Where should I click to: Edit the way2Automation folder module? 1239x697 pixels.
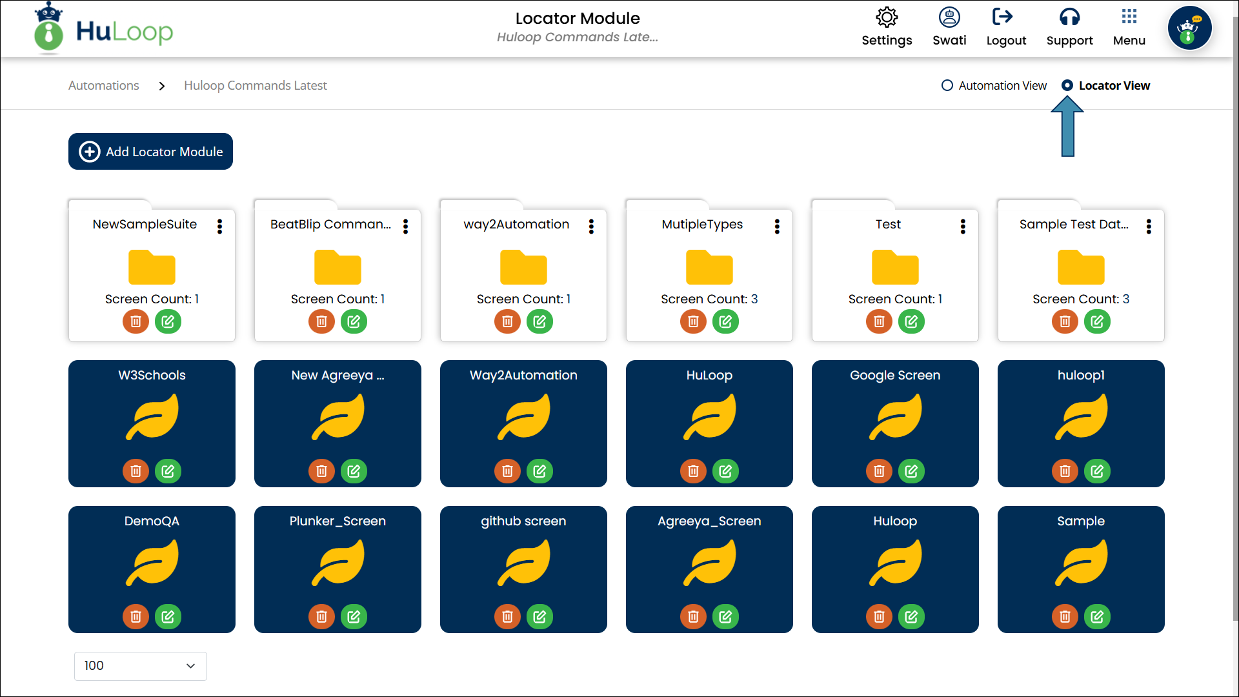tap(539, 321)
